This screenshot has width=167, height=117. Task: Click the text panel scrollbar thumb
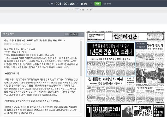81,58
